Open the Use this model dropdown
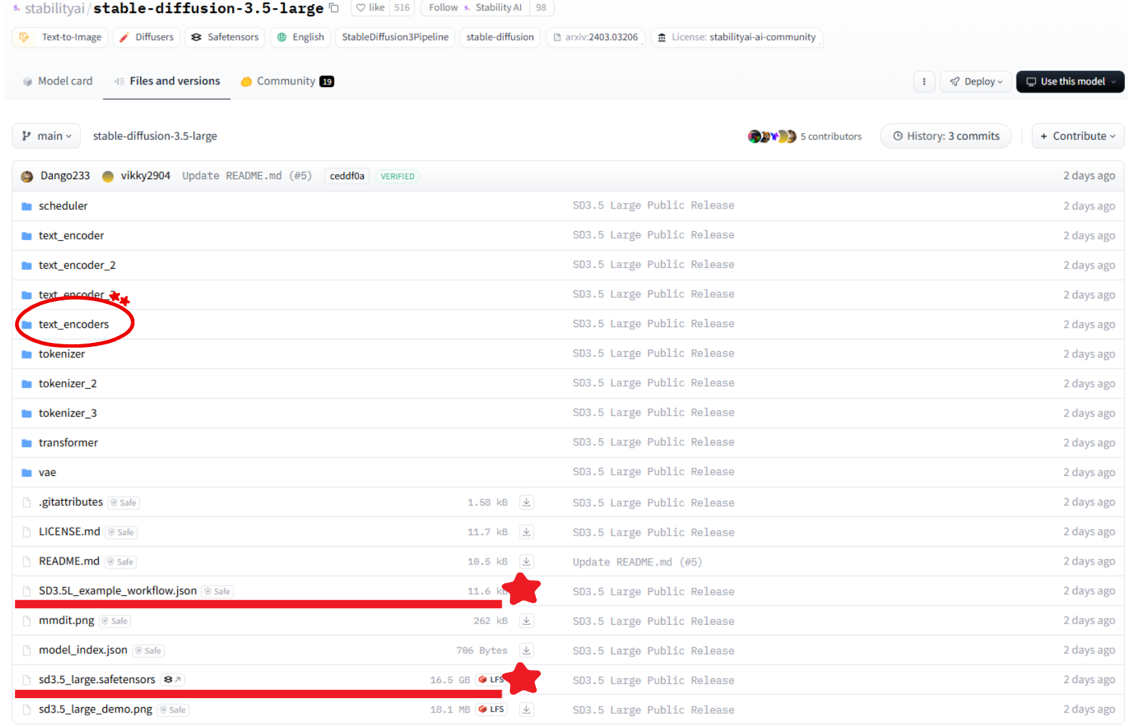The height and width of the screenshot is (727, 1129). (1070, 82)
